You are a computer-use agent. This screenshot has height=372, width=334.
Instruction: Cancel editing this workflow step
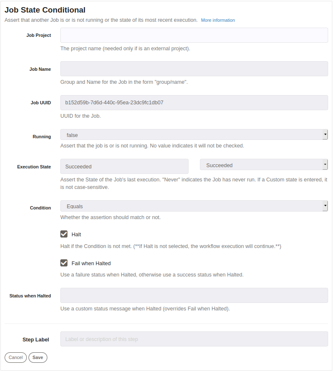[16, 357]
